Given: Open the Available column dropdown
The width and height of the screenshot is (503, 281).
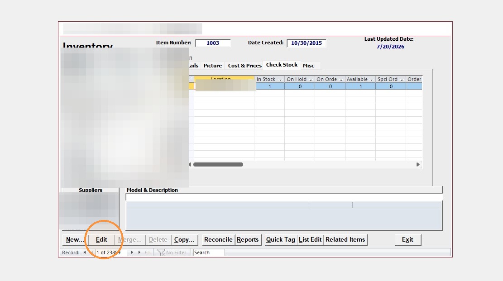Looking at the screenshot, I should [371, 80].
